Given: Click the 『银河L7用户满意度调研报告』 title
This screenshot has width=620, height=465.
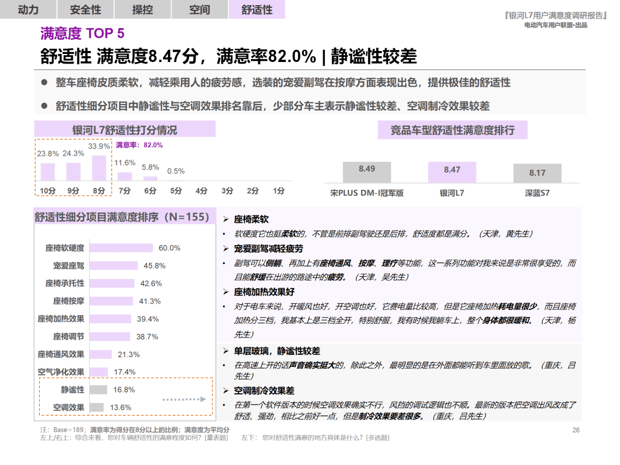Looking at the screenshot, I should click(556, 15).
